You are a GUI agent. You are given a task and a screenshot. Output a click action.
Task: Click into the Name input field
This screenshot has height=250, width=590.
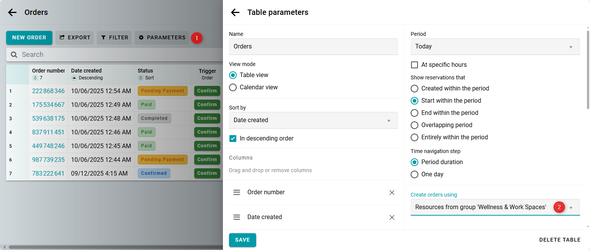(313, 47)
